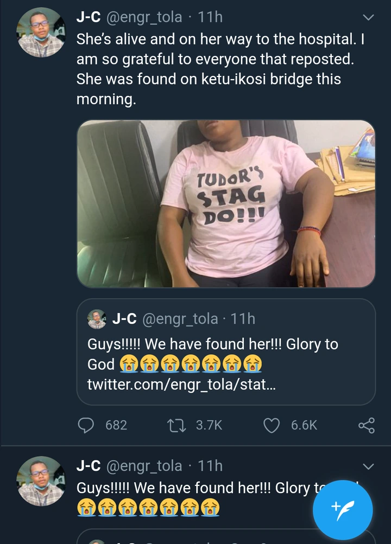Viewport: 391px width, 544px height.
Task: Share the first tweet
Action: (x=367, y=425)
